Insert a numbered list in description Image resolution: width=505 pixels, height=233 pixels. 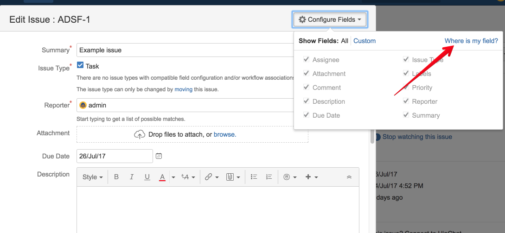(x=268, y=177)
